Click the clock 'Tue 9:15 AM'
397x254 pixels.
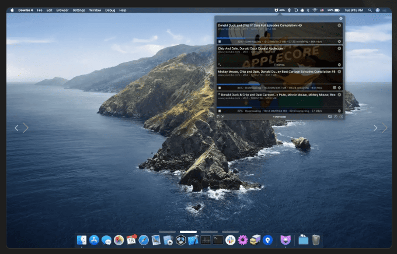coord(353,10)
